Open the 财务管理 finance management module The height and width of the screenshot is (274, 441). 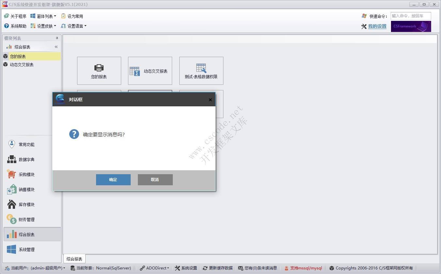point(26,219)
